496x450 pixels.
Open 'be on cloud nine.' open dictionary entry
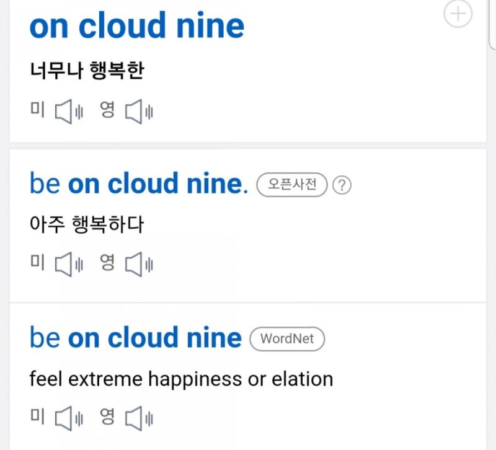(139, 183)
